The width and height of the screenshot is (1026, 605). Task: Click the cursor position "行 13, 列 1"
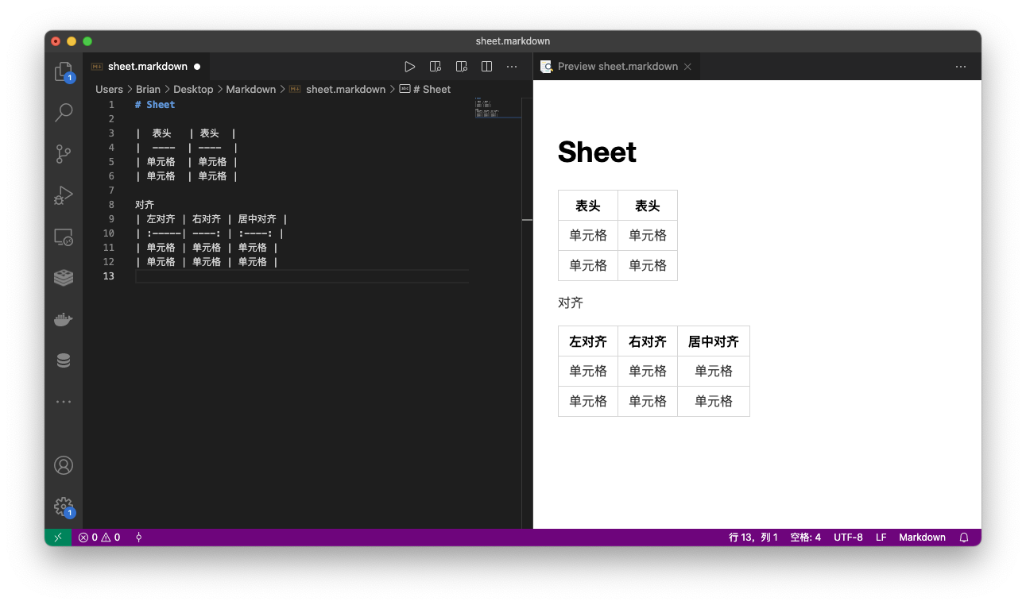(x=753, y=538)
